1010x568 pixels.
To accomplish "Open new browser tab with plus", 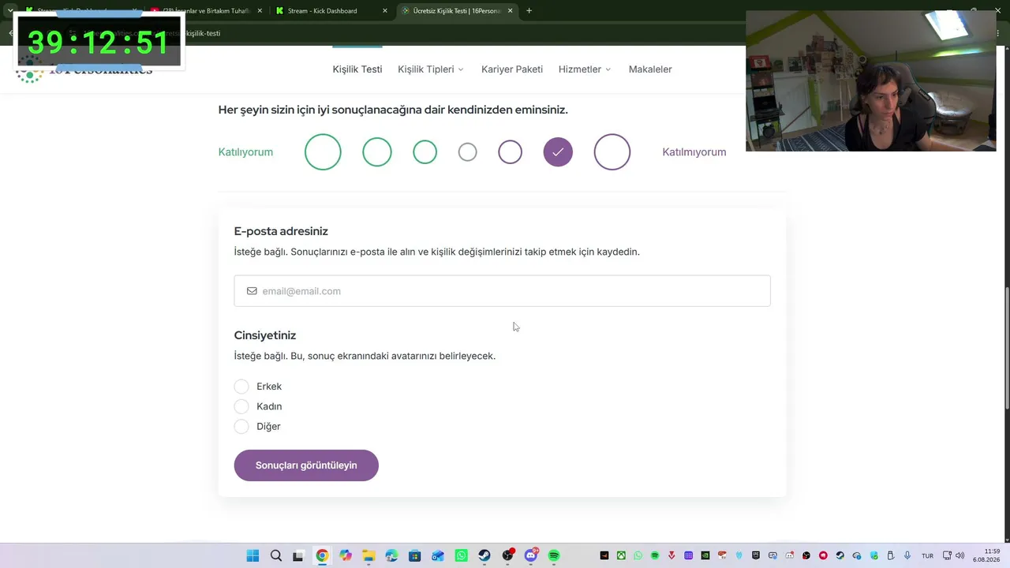I will pyautogui.click(x=529, y=11).
